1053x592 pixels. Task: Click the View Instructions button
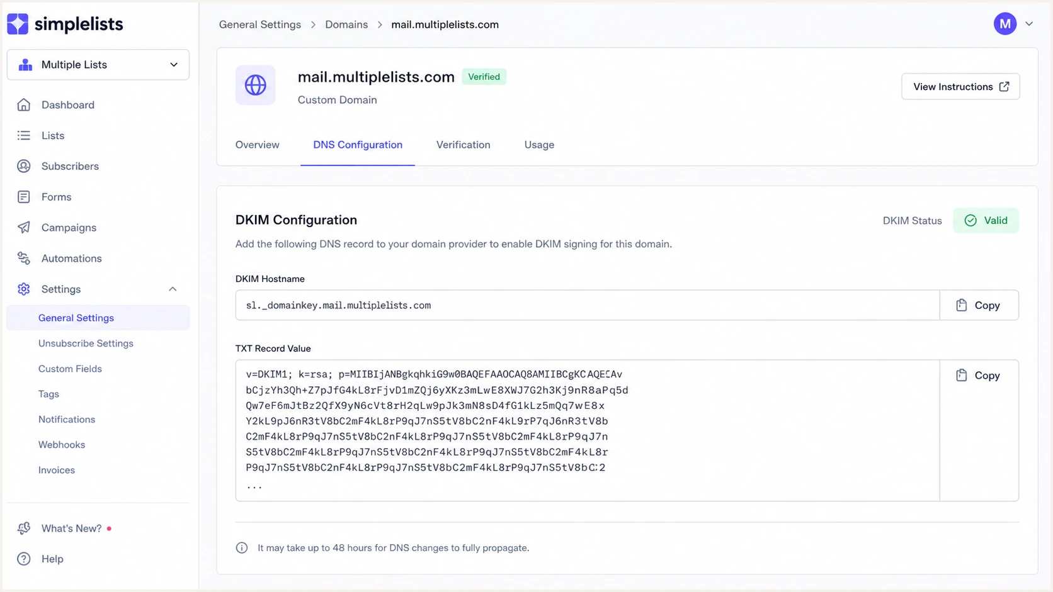tap(960, 87)
